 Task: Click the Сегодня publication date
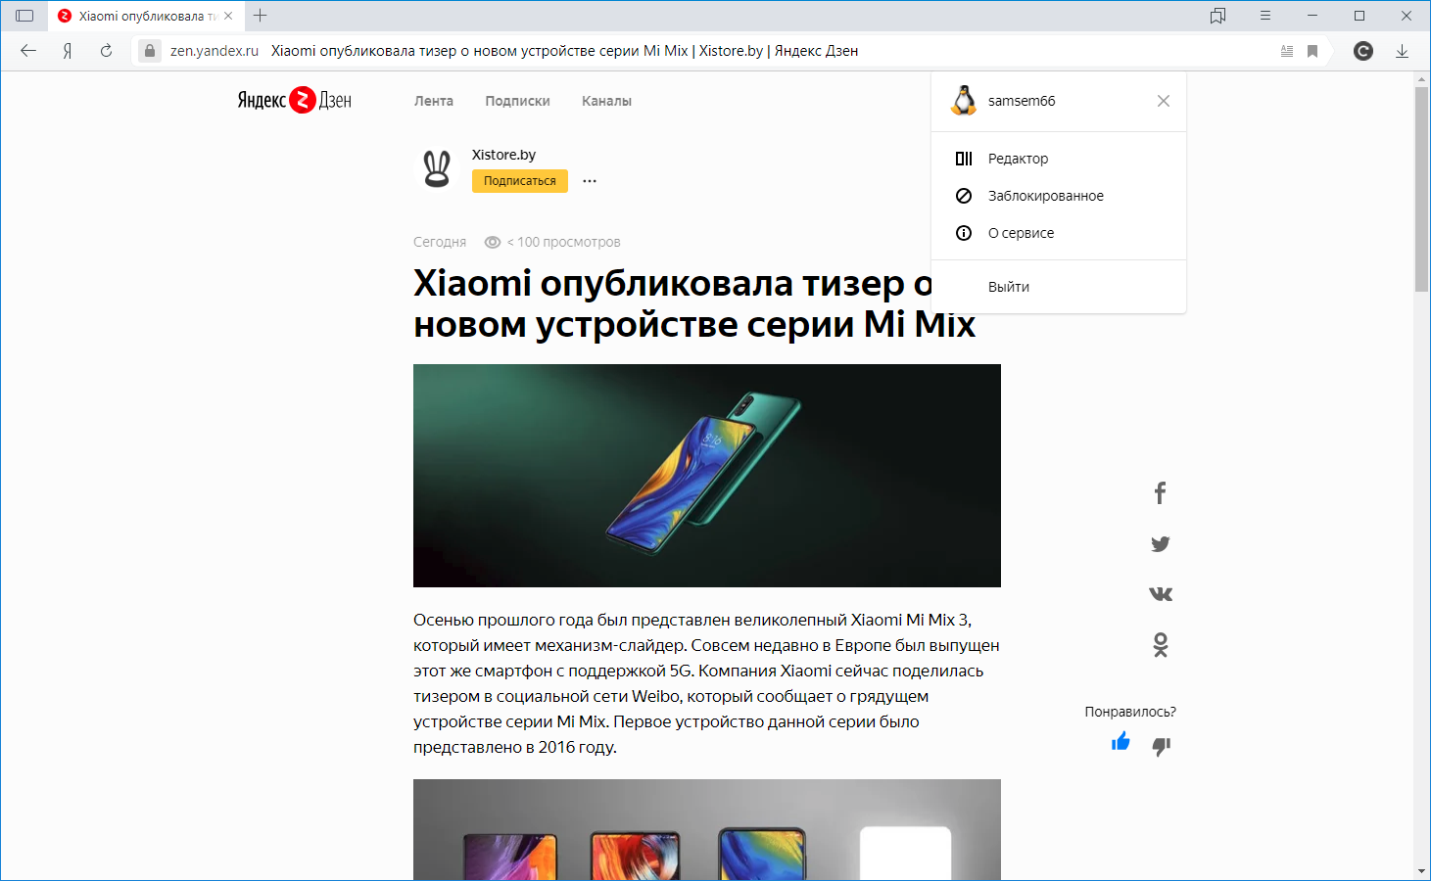[440, 242]
